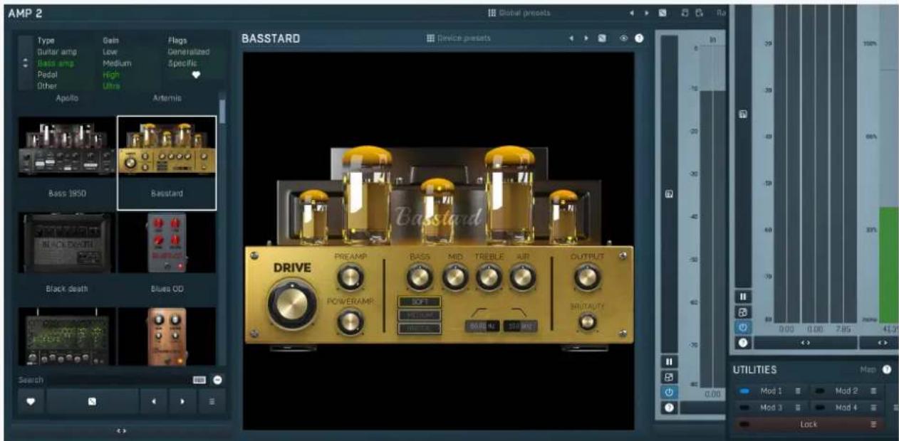Image resolution: width=899 pixels, height=441 pixels.
Task: Click the input meter pause icon
Action: point(668,363)
